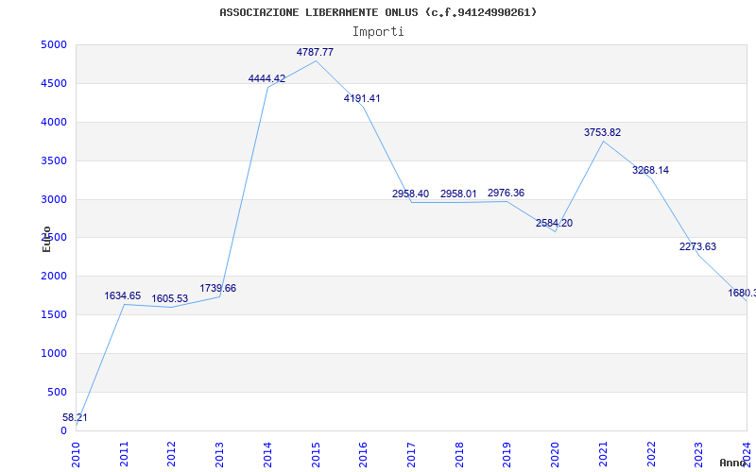Image resolution: width=756 pixels, height=472 pixels.
Task: Click the data label 1634.65
Action: pyautogui.click(x=123, y=295)
